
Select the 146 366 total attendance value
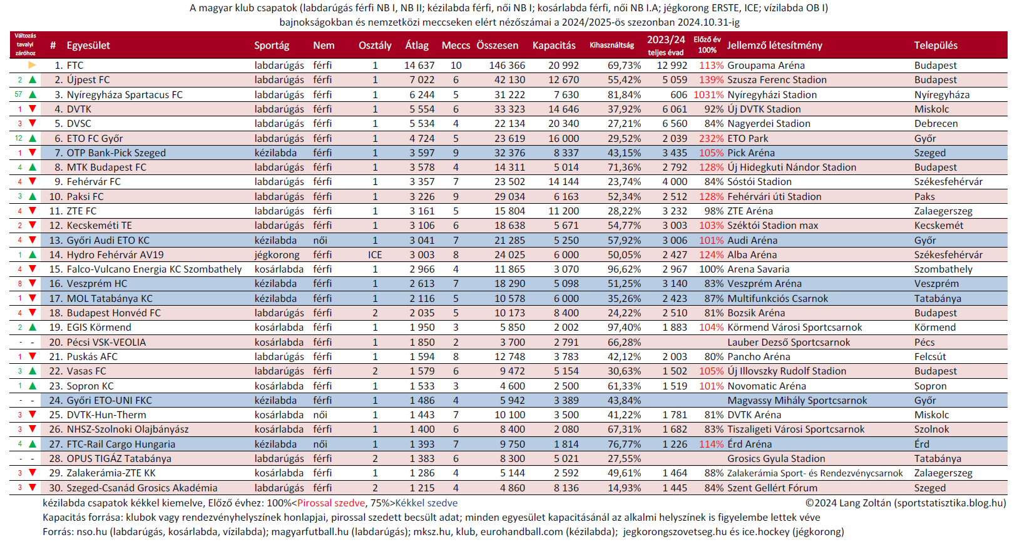click(507, 65)
